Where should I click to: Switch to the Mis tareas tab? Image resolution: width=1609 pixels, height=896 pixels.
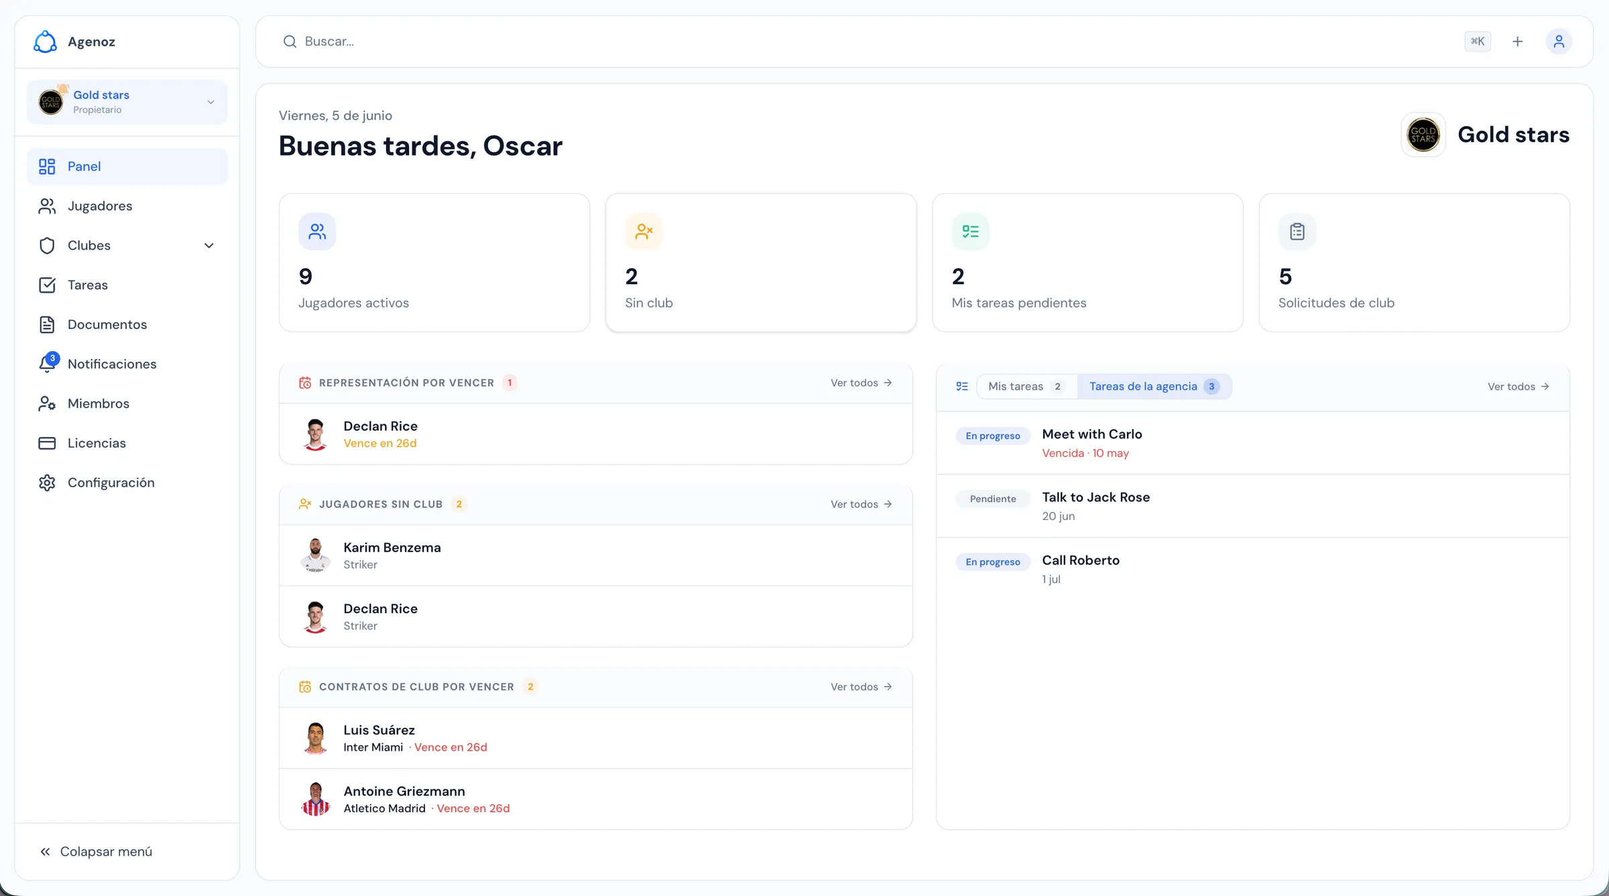[x=1027, y=387]
